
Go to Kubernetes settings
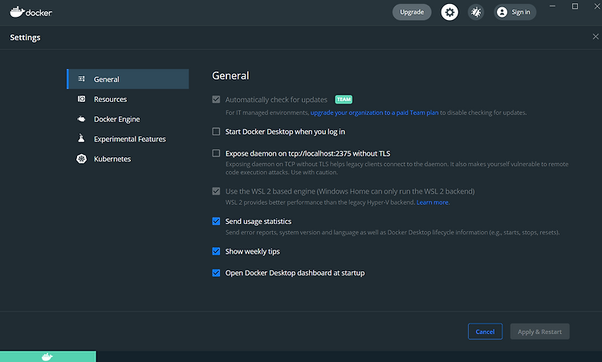[x=128, y=159]
